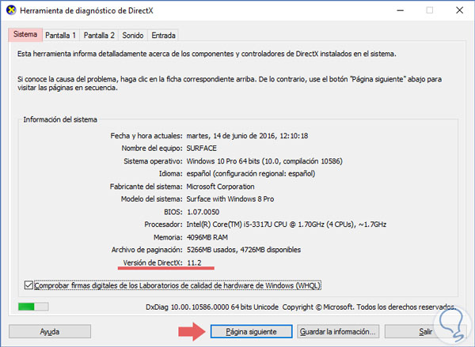Click the Página siguiente button
Screen dimensions: 475x347
(251, 331)
